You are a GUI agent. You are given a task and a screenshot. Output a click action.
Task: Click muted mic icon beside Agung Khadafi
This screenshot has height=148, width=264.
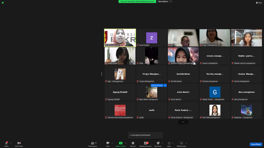click(106, 99)
